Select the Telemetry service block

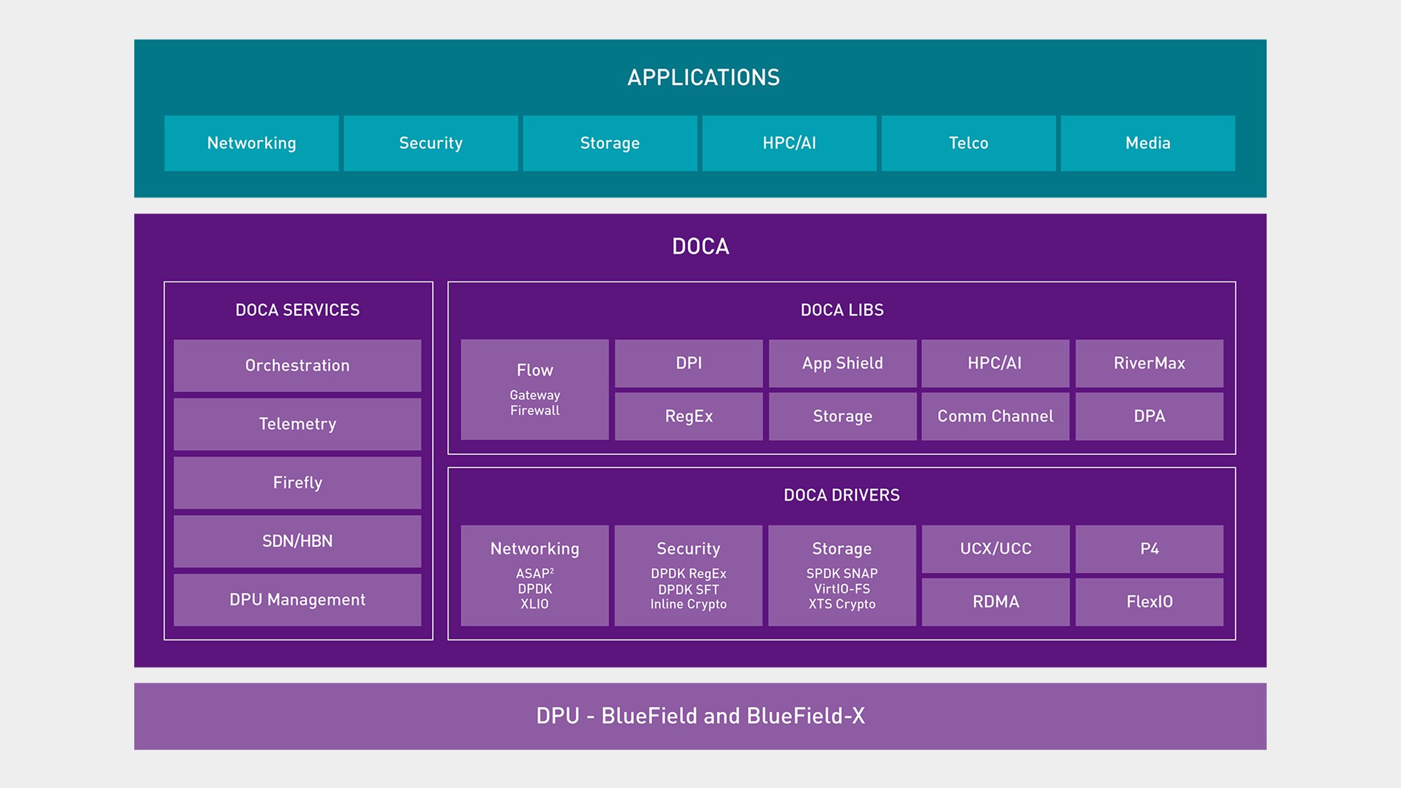tap(297, 424)
